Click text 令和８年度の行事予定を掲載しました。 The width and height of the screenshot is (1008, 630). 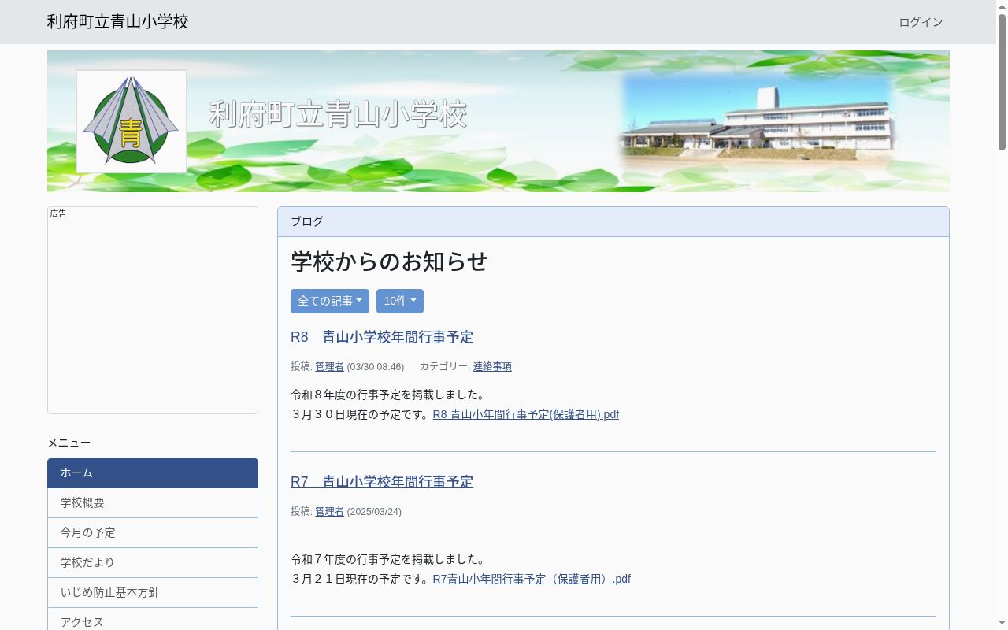(390, 395)
